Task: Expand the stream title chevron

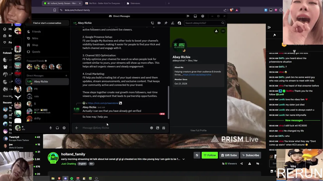Action: coord(183,159)
